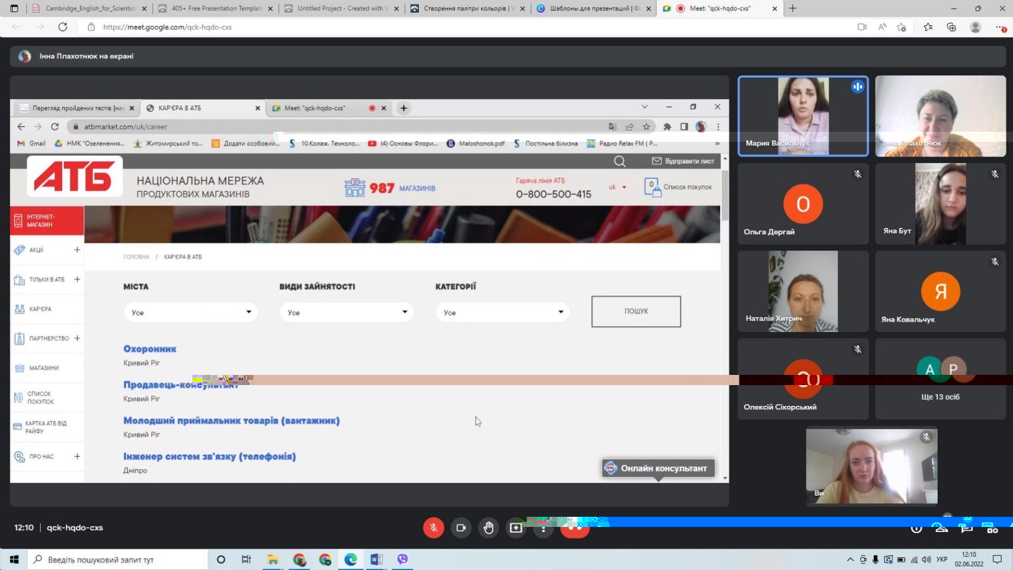
Task: Refresh the Edge browser page
Action: click(x=62, y=27)
